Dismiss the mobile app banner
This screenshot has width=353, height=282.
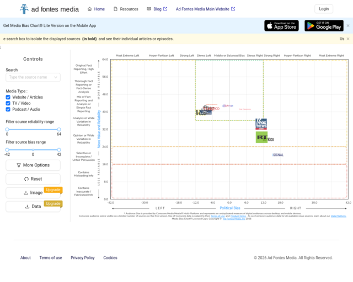(x=348, y=26)
